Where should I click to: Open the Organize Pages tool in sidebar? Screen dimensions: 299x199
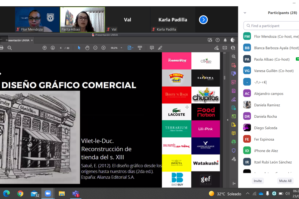tap(234, 82)
